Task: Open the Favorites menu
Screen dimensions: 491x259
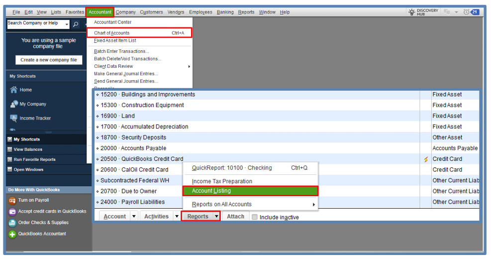Action: coord(75,12)
